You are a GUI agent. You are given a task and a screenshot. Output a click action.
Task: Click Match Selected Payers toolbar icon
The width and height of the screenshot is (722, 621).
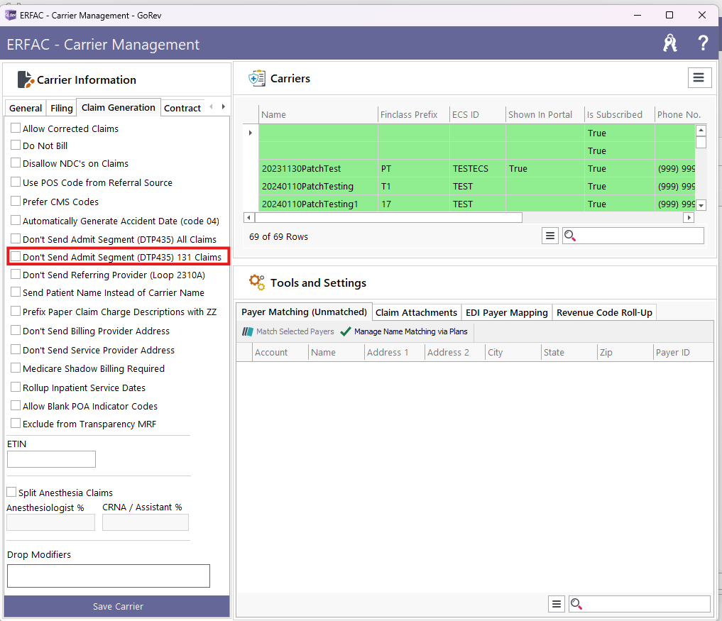248,331
